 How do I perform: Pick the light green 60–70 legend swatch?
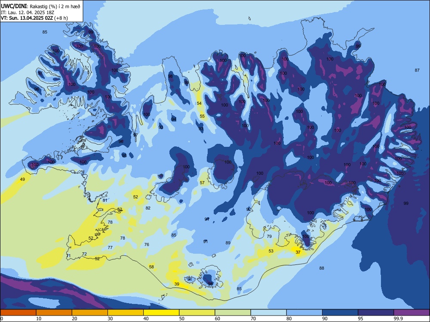pos(233,313)
